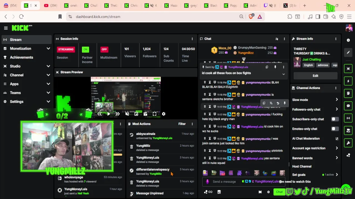Collapse the pinned message chevron
The height and width of the screenshot is (199, 355).
point(283,74)
